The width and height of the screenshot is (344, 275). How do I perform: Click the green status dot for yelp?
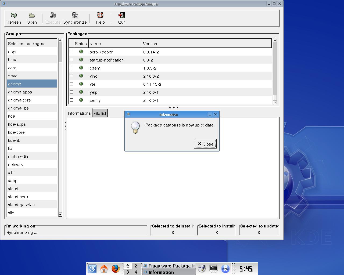(x=81, y=92)
